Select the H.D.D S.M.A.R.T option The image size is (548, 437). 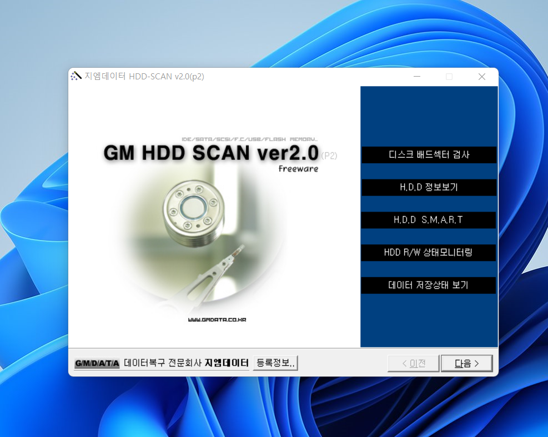(x=429, y=220)
